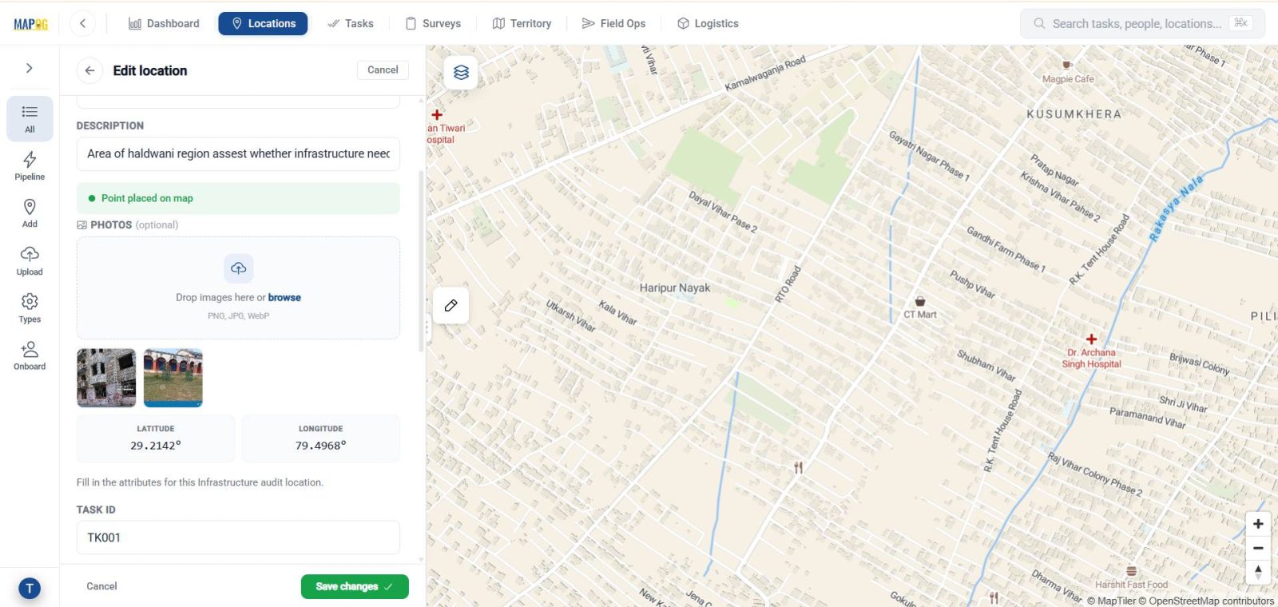
Task: Select the All list sidebar icon
Action: [30, 118]
